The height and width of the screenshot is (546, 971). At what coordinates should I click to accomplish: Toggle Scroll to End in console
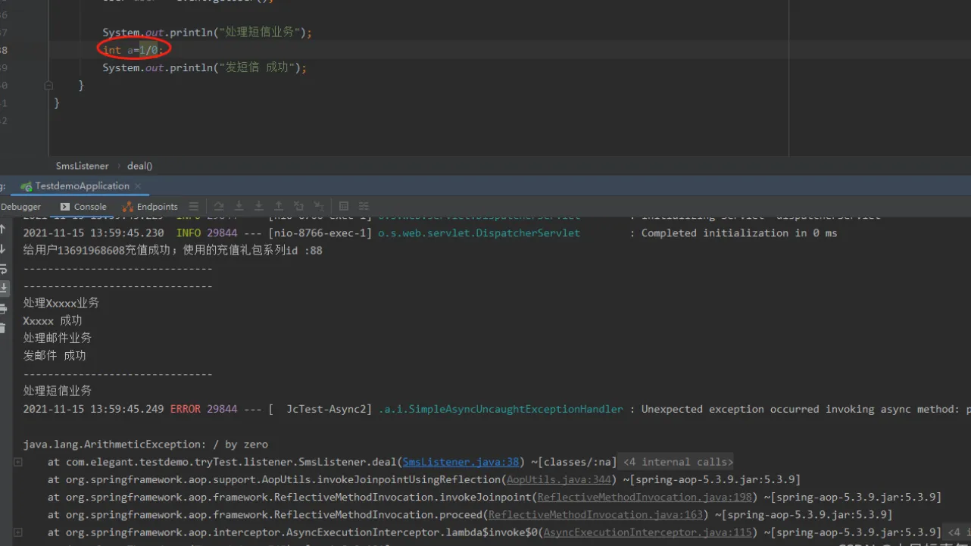click(x=3, y=288)
